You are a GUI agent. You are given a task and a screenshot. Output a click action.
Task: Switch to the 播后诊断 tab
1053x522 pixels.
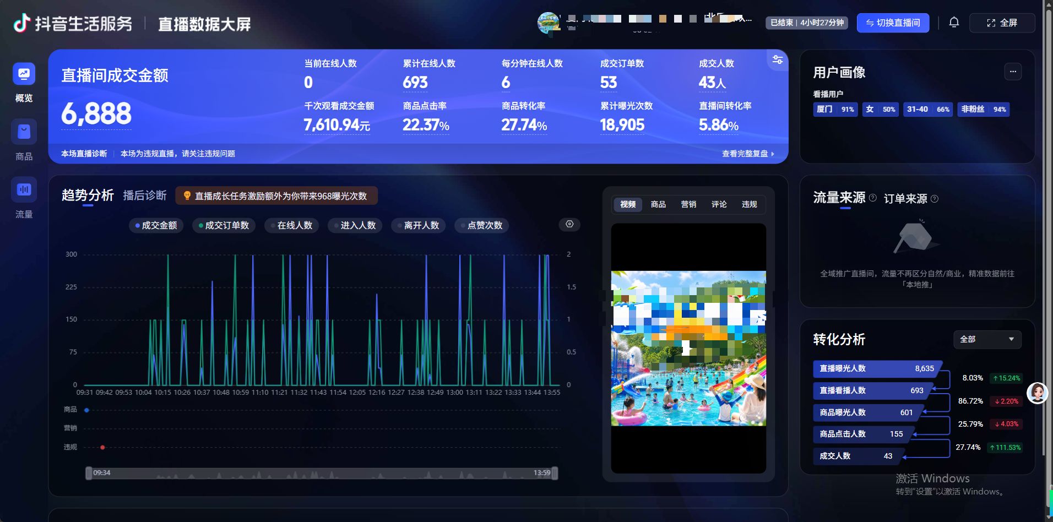click(144, 195)
